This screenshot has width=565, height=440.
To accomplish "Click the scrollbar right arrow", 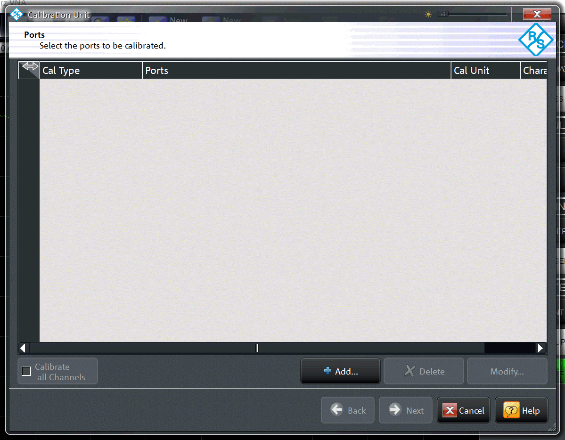I will pos(540,348).
